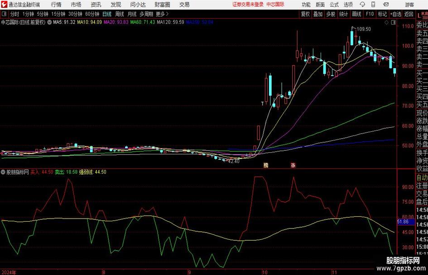The image size is (428, 275).
Task: Open the 市场 menu
Action: (76, 5)
